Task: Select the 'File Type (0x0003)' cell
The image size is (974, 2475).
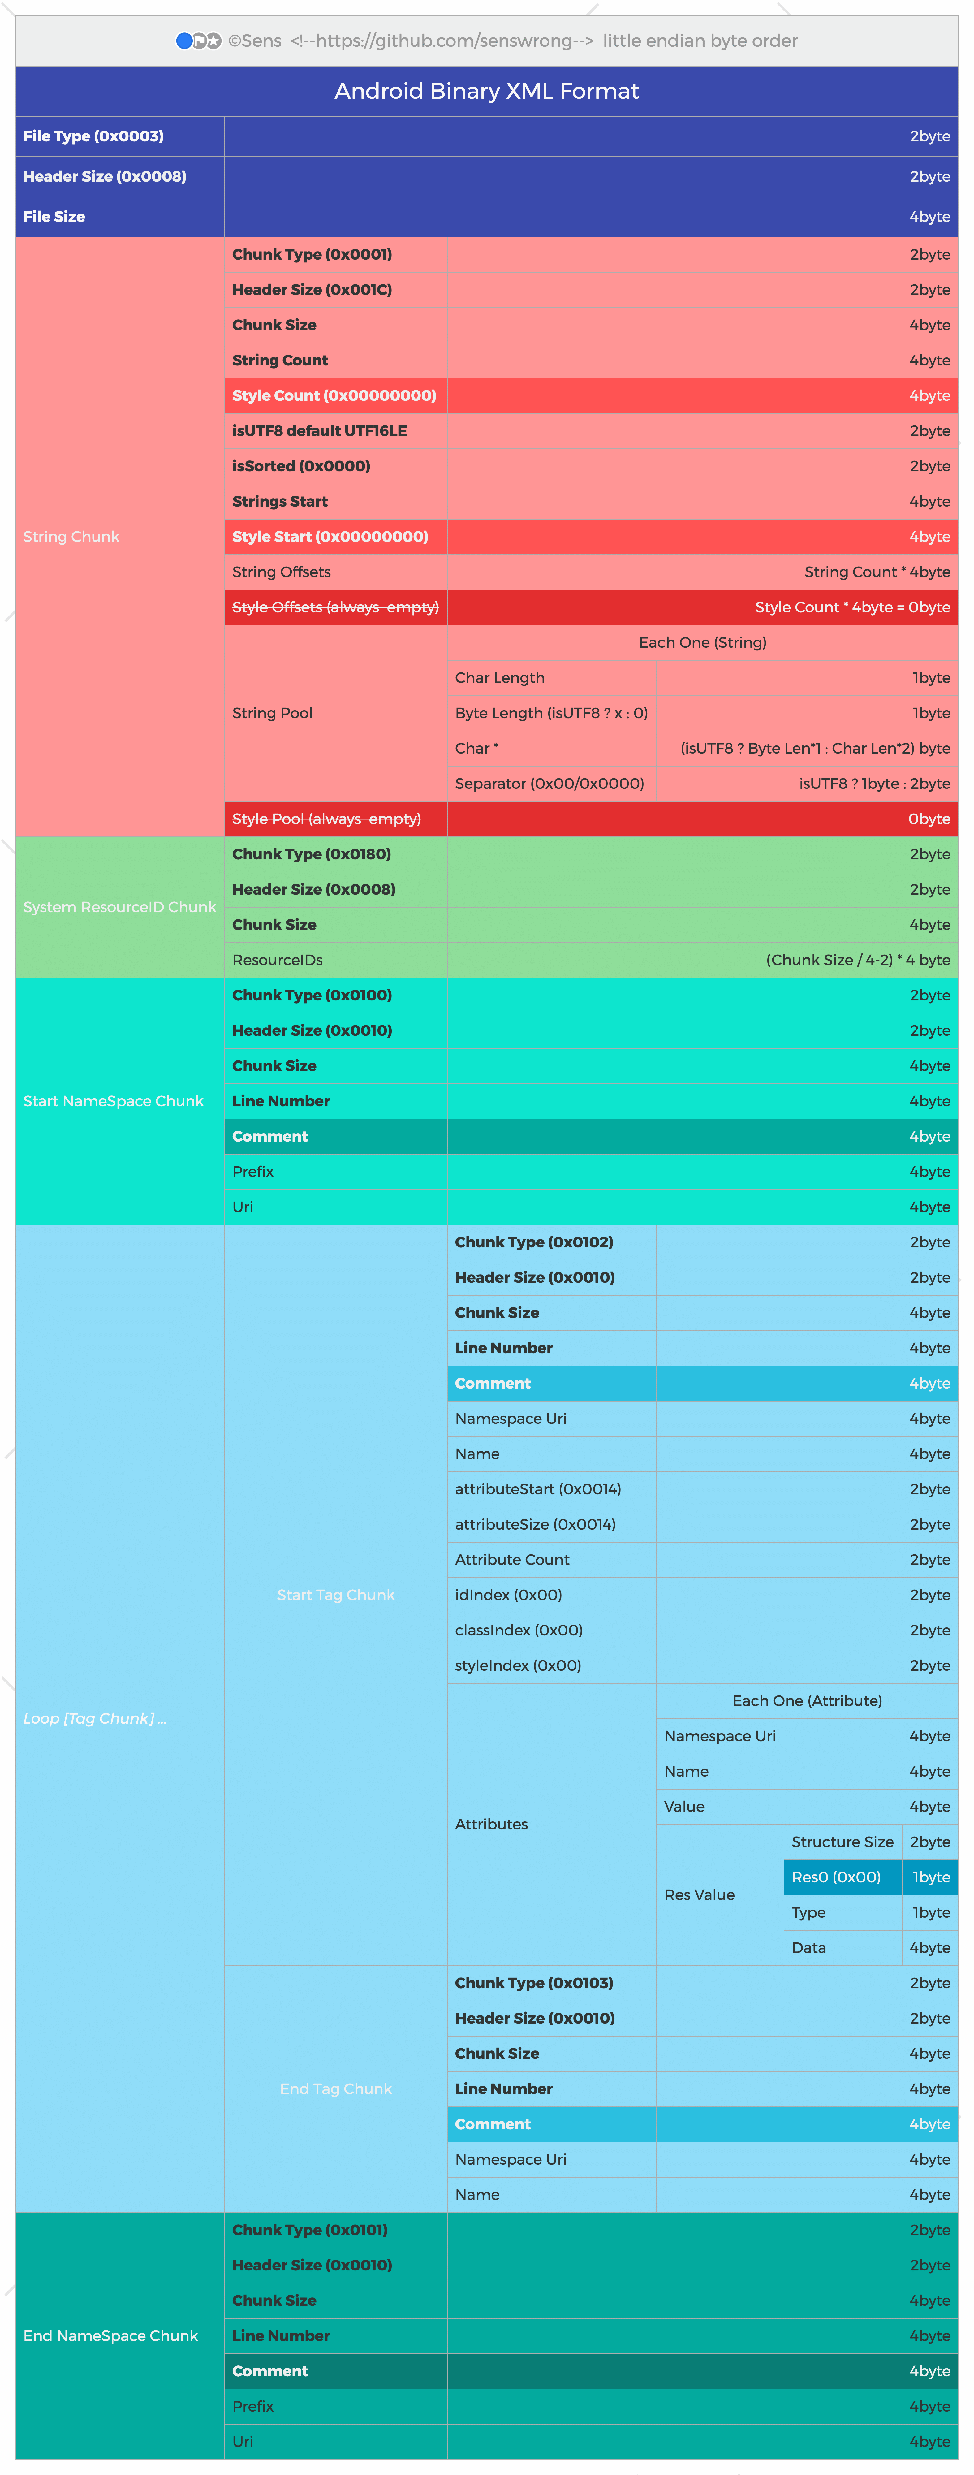Action: pyautogui.click(x=120, y=136)
